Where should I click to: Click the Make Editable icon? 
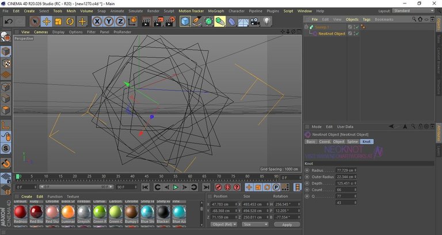tap(6, 37)
